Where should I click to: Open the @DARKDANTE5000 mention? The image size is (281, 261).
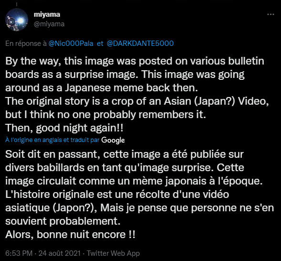pos(140,43)
